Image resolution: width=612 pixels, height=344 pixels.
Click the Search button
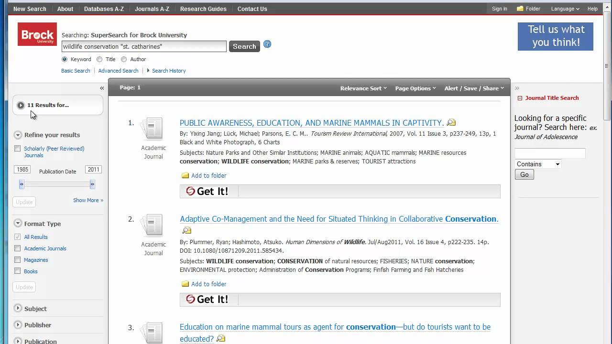coord(244,46)
